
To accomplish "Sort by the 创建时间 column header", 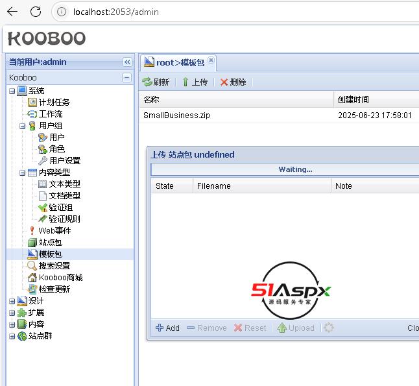I will tap(376, 99).
